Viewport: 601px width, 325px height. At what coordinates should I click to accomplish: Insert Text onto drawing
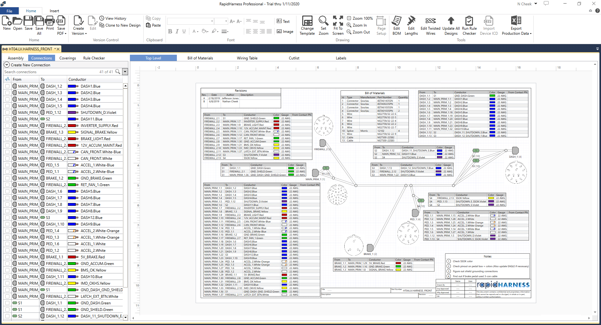pyautogui.click(x=283, y=21)
